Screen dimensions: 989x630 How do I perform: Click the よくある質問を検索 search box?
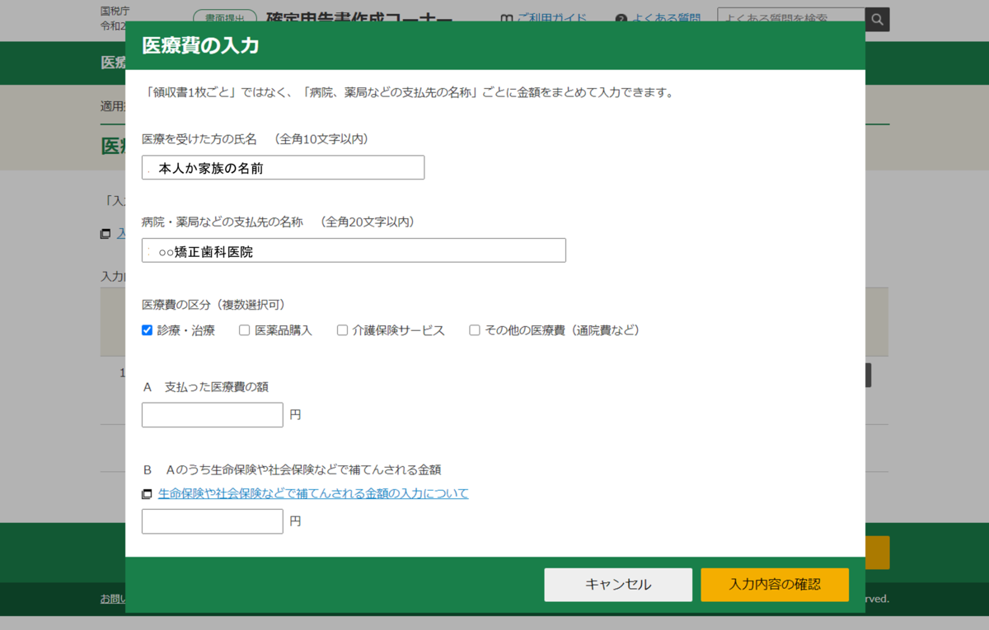[x=790, y=19]
